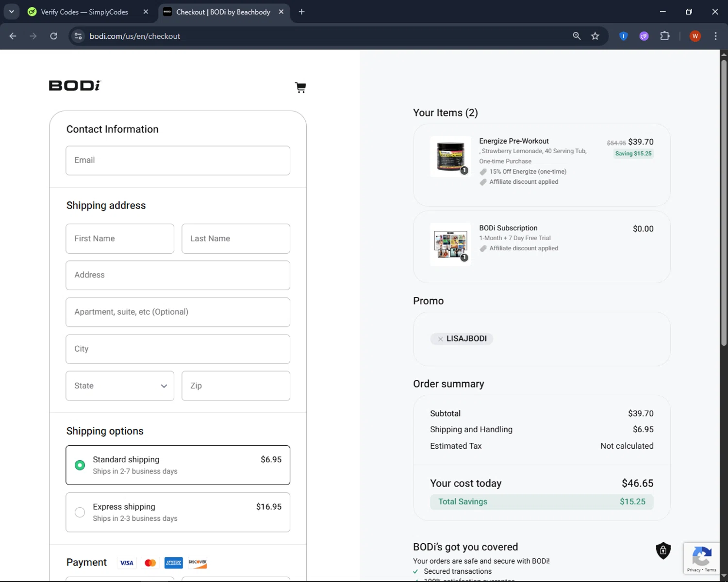The height and width of the screenshot is (582, 728).
Task: Click the Privacy link in reCAPTCHA badge
Action: [693, 570]
